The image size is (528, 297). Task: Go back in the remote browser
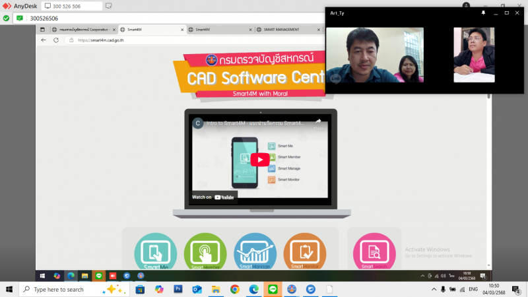[x=44, y=40]
